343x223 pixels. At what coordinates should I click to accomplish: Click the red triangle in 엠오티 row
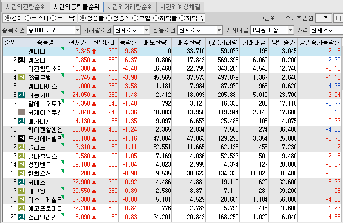(94, 60)
